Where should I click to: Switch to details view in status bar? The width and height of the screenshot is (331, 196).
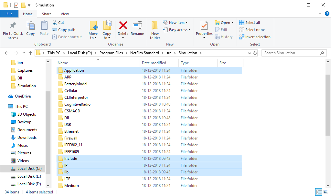pyautogui.click(x=319, y=192)
